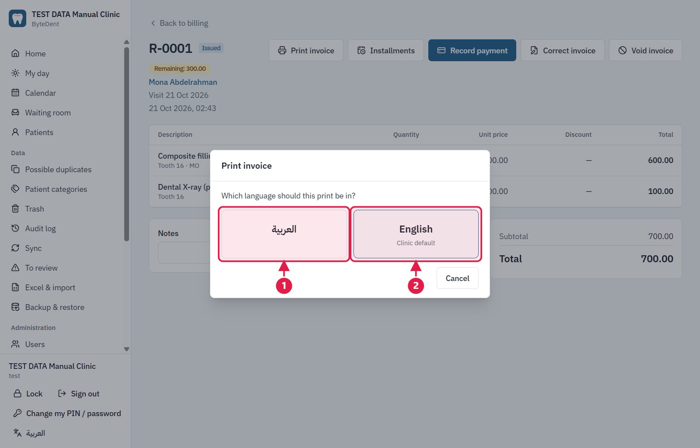Open Home via its house icon
The width and height of the screenshot is (700, 448).
tap(15, 53)
